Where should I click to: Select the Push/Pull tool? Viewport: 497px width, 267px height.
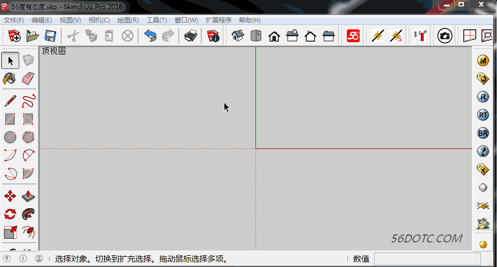pyautogui.click(x=28, y=197)
